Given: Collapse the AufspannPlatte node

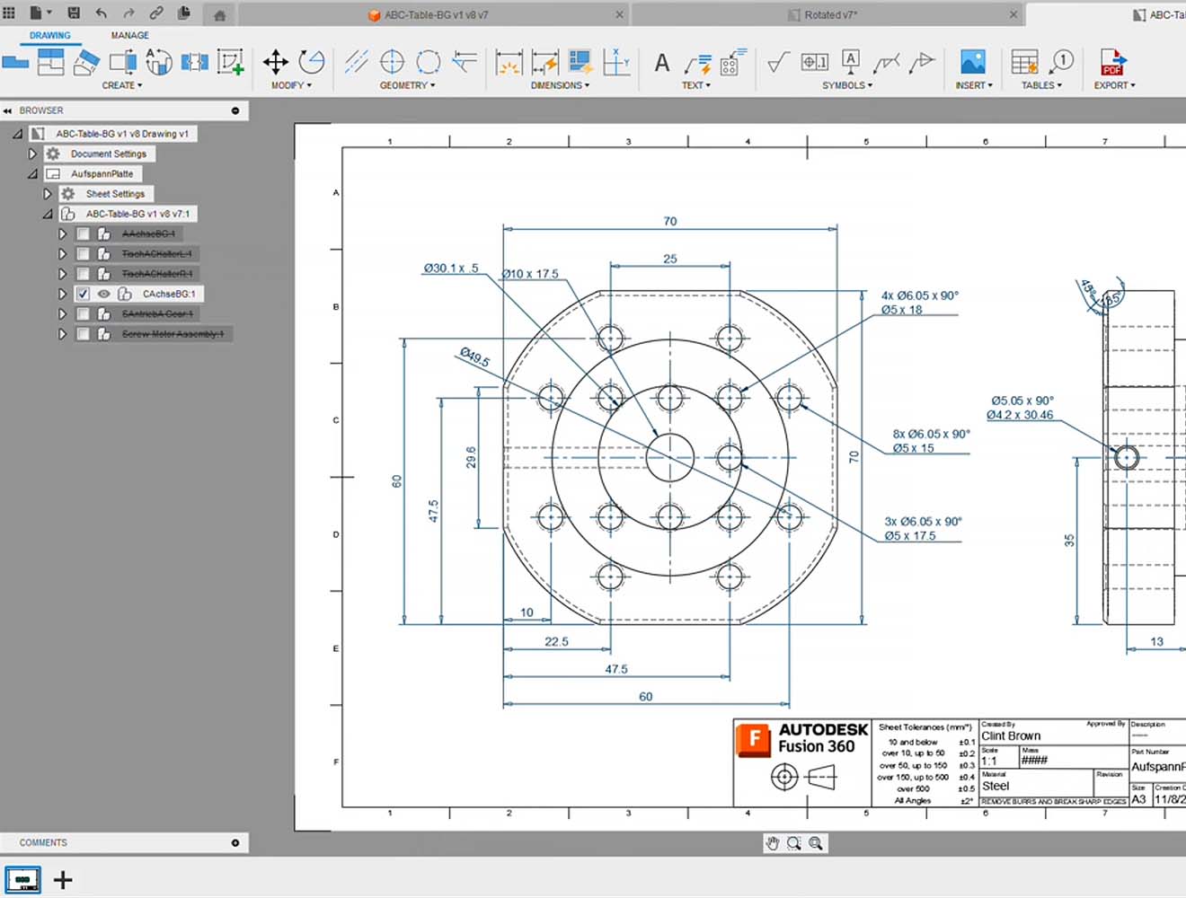Looking at the screenshot, I should (31, 173).
